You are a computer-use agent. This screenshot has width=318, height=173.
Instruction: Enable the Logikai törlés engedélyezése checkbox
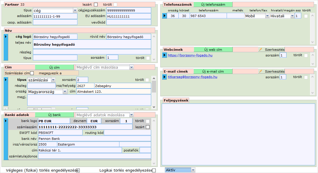(154, 170)
